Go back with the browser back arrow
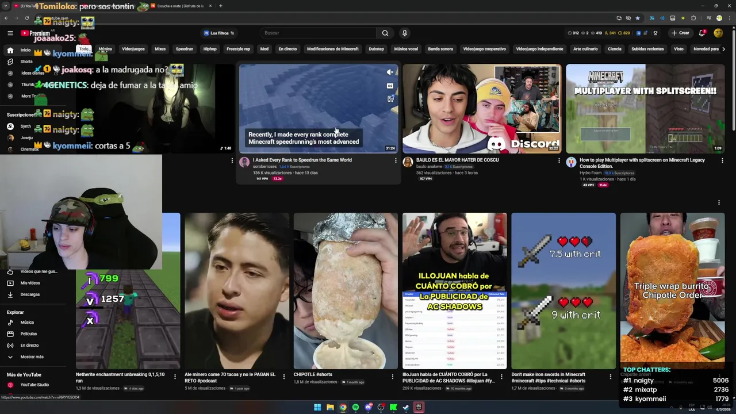This screenshot has width=736, height=414. (x=7, y=18)
